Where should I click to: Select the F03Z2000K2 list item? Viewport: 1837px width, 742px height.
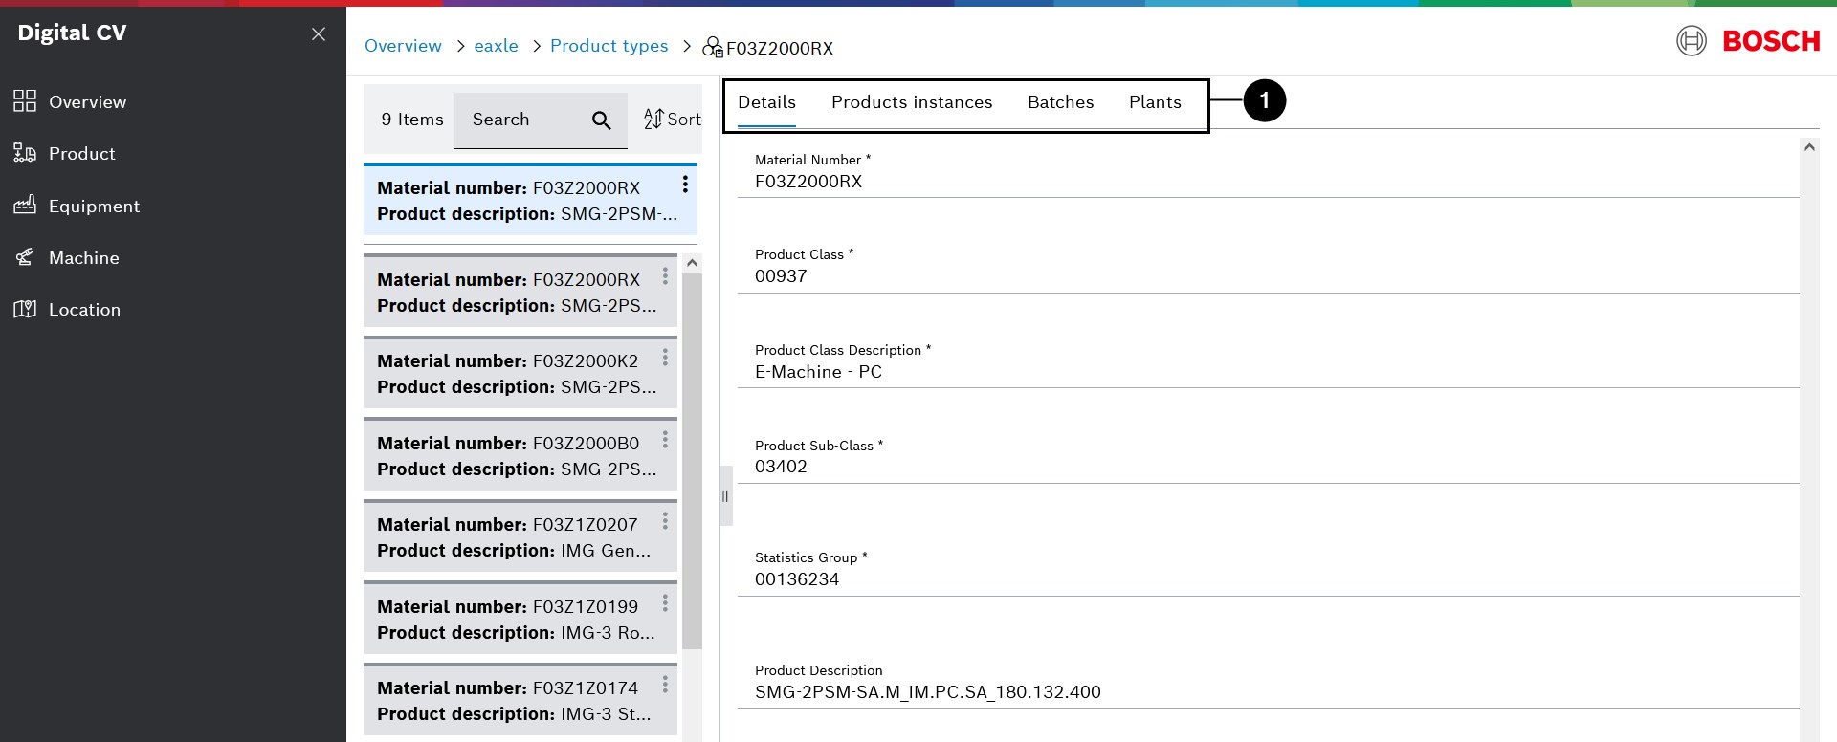coord(520,374)
